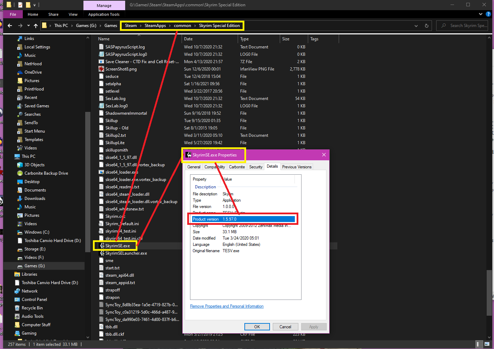This screenshot has width=494, height=349.
Task: Switch to Details view in status bar
Action: pyautogui.click(x=478, y=344)
